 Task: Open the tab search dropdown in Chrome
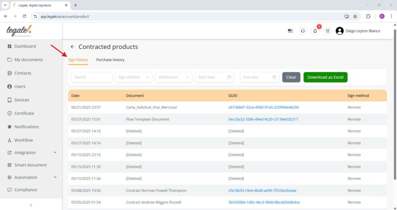pos(5,5)
